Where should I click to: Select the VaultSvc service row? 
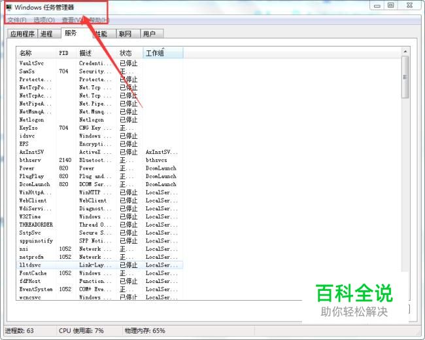coord(100,64)
